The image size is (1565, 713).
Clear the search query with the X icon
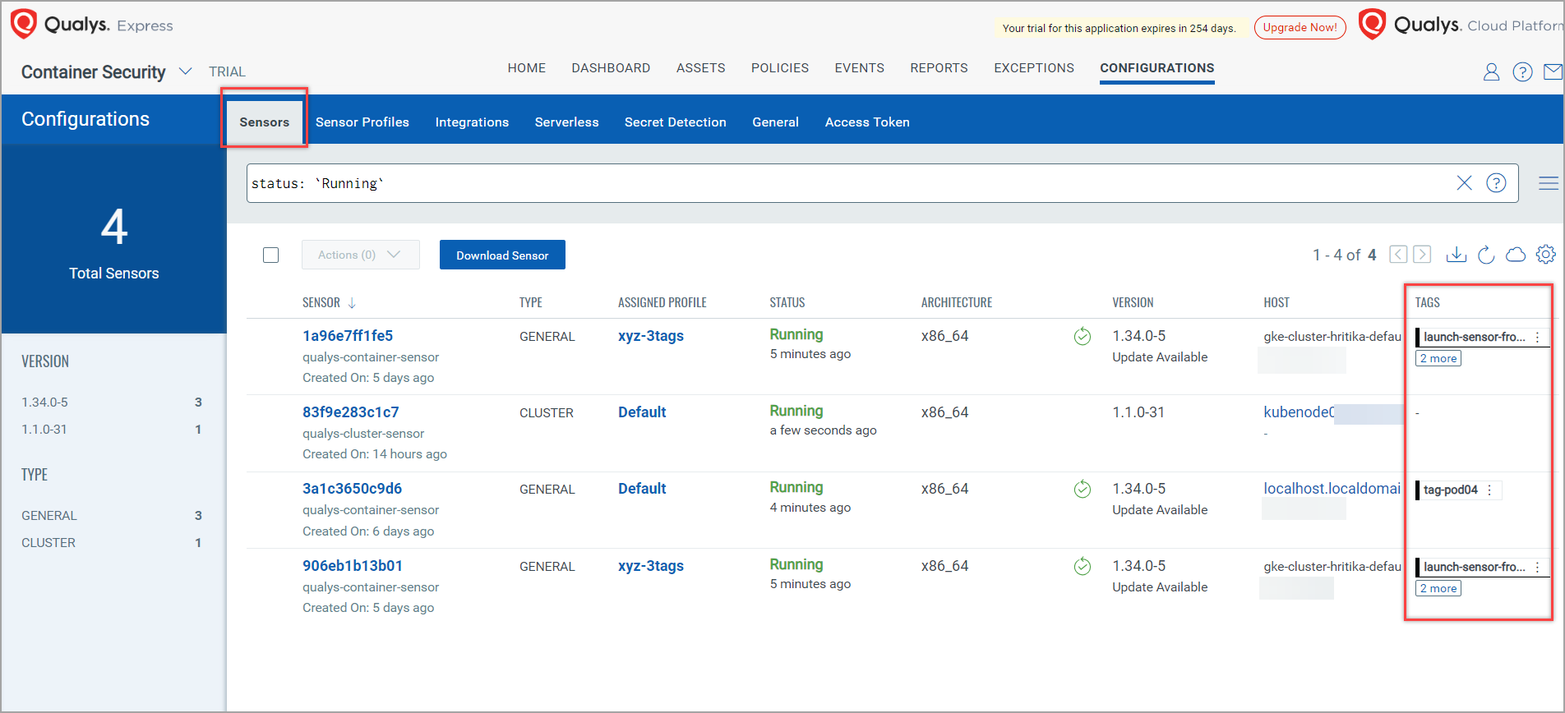pyautogui.click(x=1464, y=183)
